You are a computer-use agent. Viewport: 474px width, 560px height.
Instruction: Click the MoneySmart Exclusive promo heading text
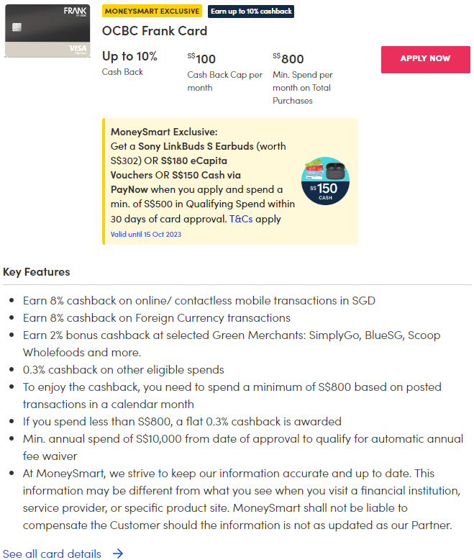(x=164, y=132)
